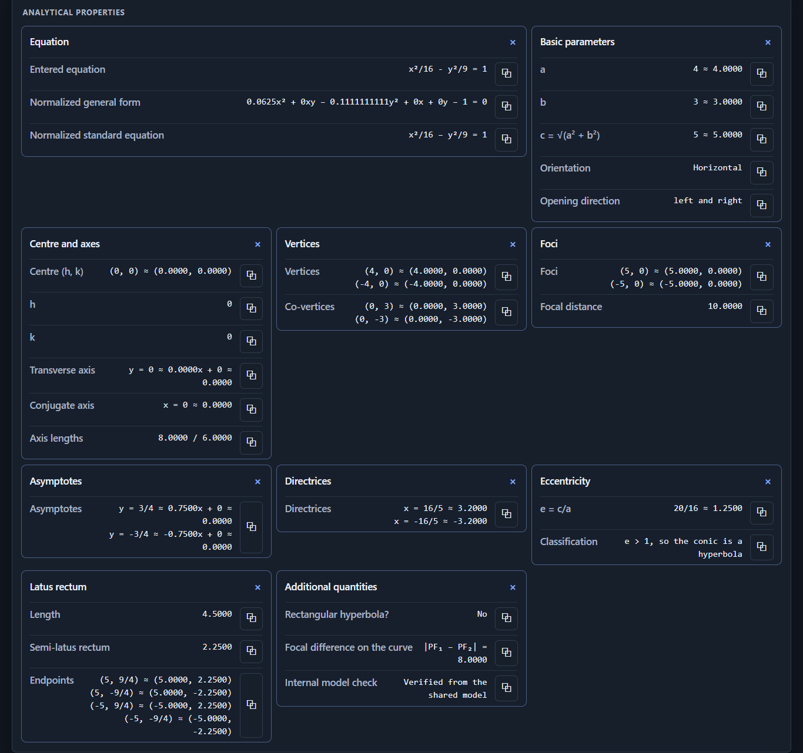
Task: Select the ANALYTICAL PROPERTIES heading
Action: tap(73, 12)
